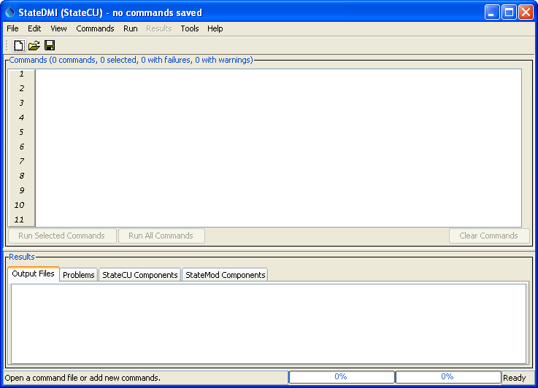Click inside the commands list area
Viewport: 538px width, 388px height.
coord(279,148)
